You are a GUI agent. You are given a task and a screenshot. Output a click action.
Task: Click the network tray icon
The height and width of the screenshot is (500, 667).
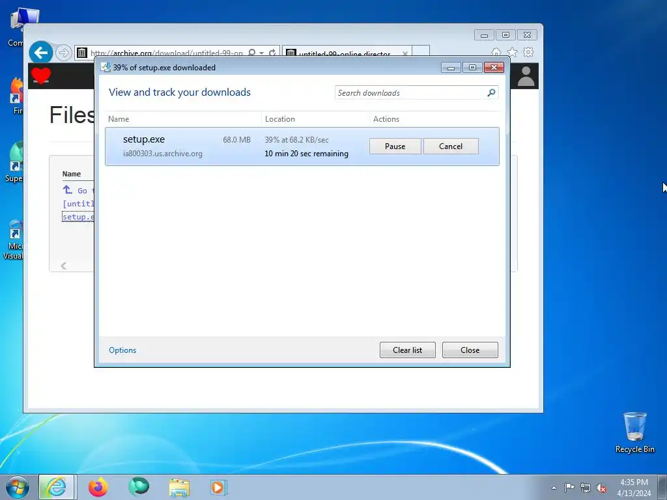(x=586, y=488)
